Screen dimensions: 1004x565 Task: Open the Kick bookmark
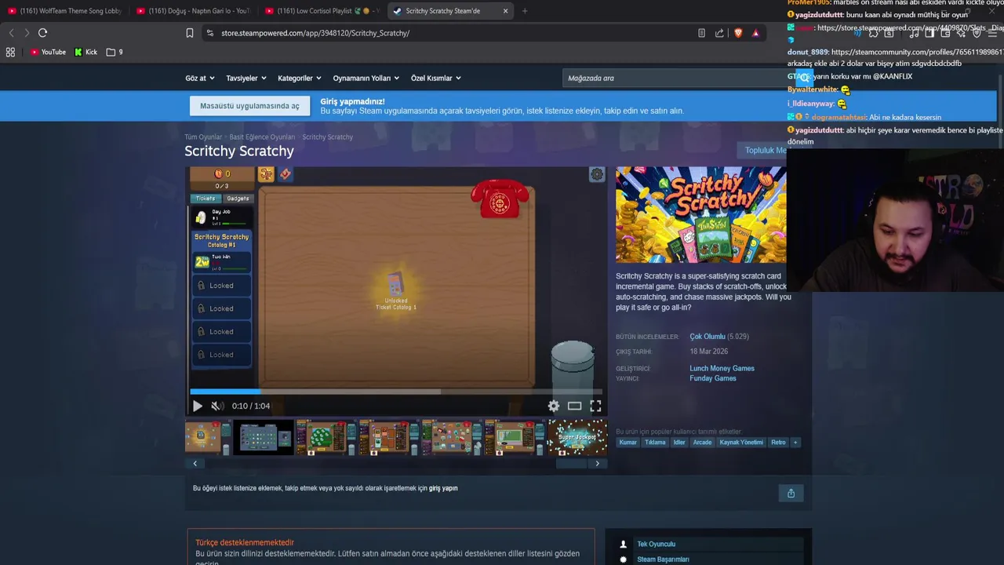tap(85, 52)
